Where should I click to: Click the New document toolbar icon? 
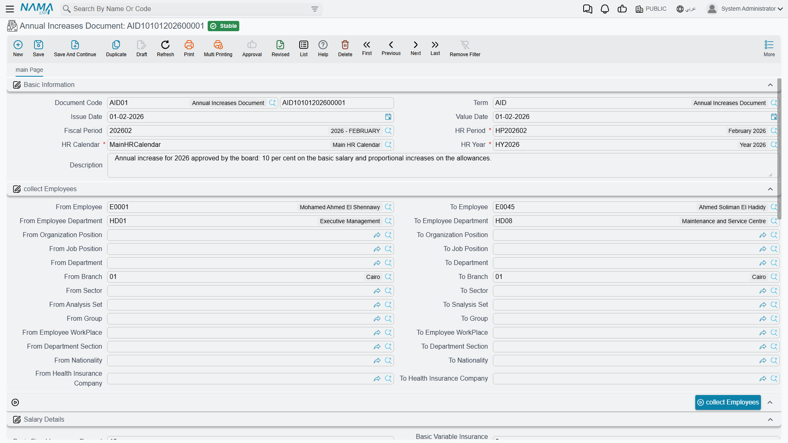pyautogui.click(x=18, y=48)
